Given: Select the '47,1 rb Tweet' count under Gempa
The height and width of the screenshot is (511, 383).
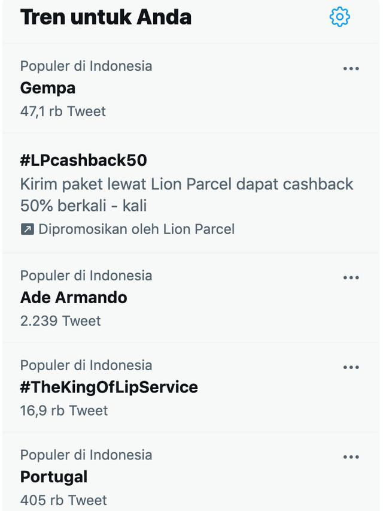Looking at the screenshot, I should point(63,111).
